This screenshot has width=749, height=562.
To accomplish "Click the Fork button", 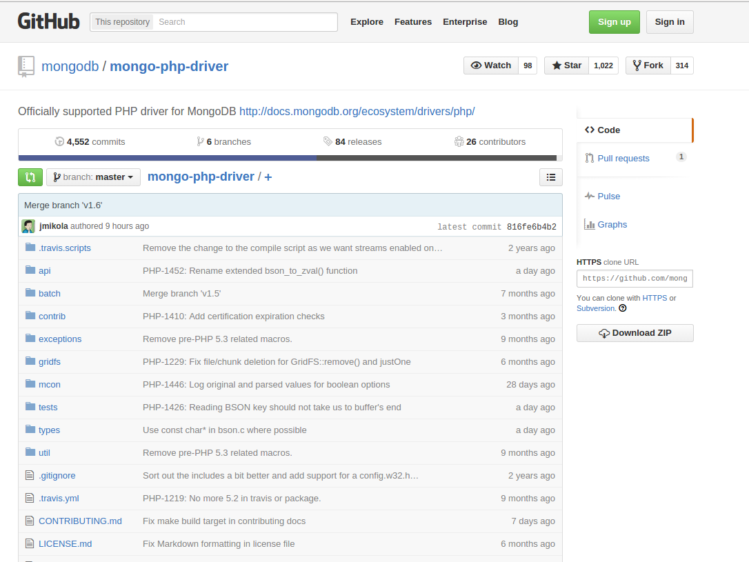I will [x=648, y=66].
